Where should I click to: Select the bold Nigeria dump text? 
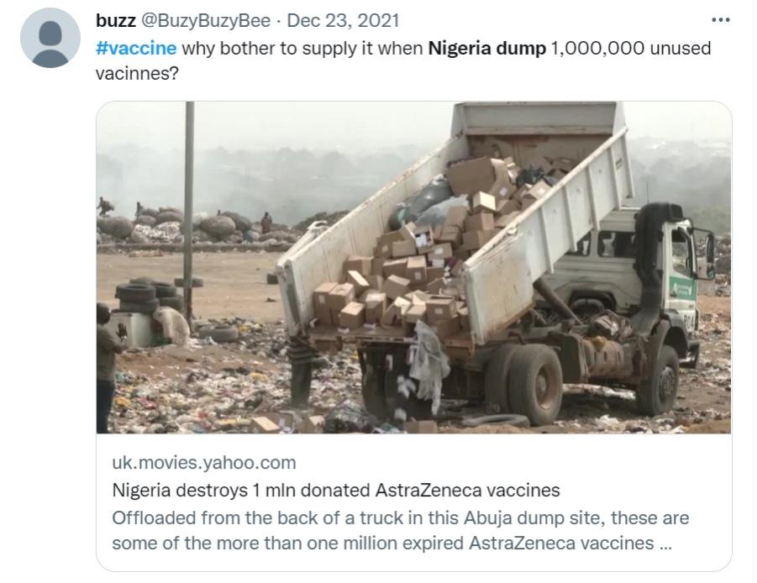coord(486,48)
